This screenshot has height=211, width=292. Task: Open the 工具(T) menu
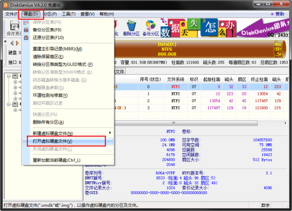point(69,14)
